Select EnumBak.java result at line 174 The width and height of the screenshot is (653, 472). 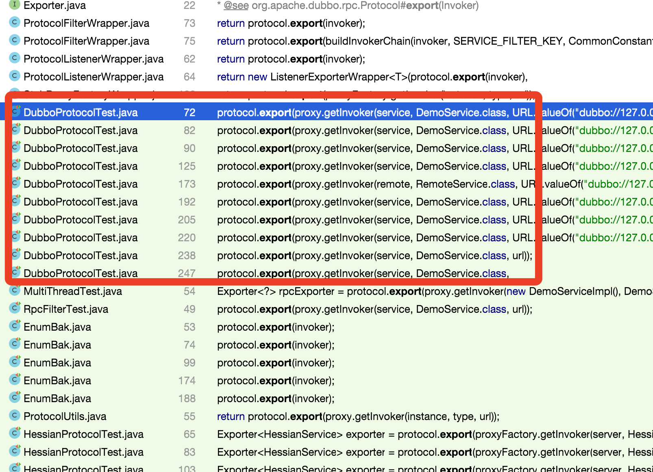[326, 381]
